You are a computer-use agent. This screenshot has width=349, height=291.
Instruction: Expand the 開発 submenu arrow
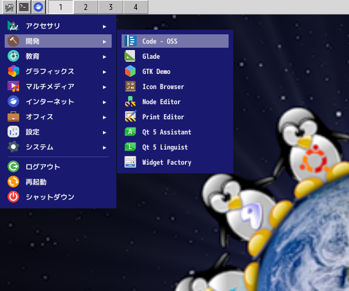(x=104, y=42)
